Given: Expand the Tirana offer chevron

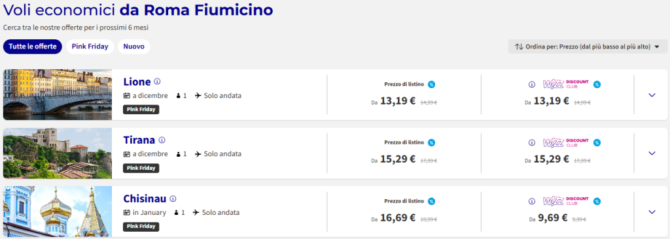Looking at the screenshot, I should tap(652, 153).
